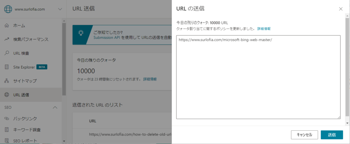Open the Submission API link in the banner

tap(107, 38)
